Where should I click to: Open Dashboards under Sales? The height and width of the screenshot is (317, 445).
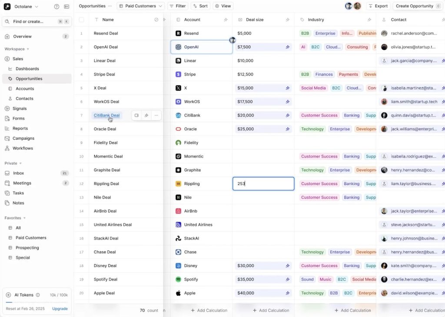coord(37,69)
